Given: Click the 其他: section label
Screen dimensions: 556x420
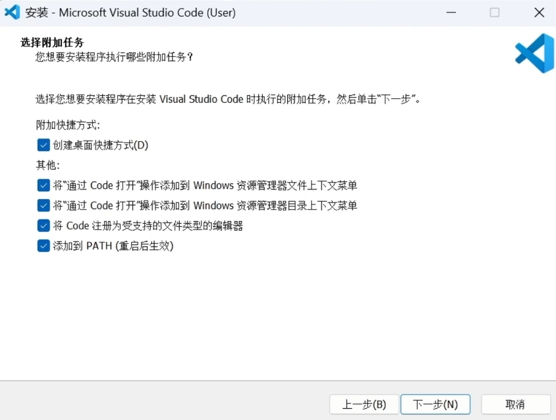Looking at the screenshot, I should (x=47, y=165).
